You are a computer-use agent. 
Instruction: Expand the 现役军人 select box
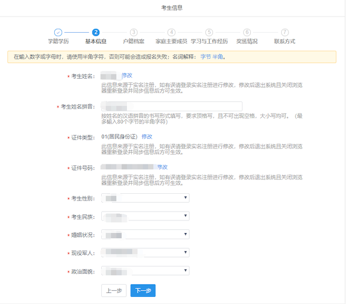[145, 253]
